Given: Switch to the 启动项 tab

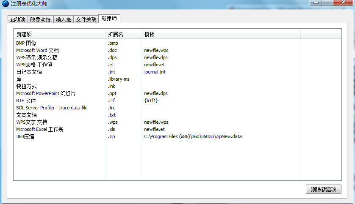Looking at the screenshot, I should [x=18, y=19].
